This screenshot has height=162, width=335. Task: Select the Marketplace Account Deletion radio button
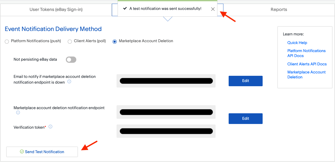coord(114,41)
